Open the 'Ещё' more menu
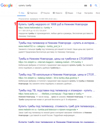Viewport: 100px width, 123px height. 79,13
